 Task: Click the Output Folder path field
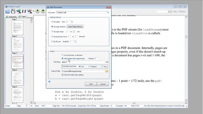coord(83,71)
